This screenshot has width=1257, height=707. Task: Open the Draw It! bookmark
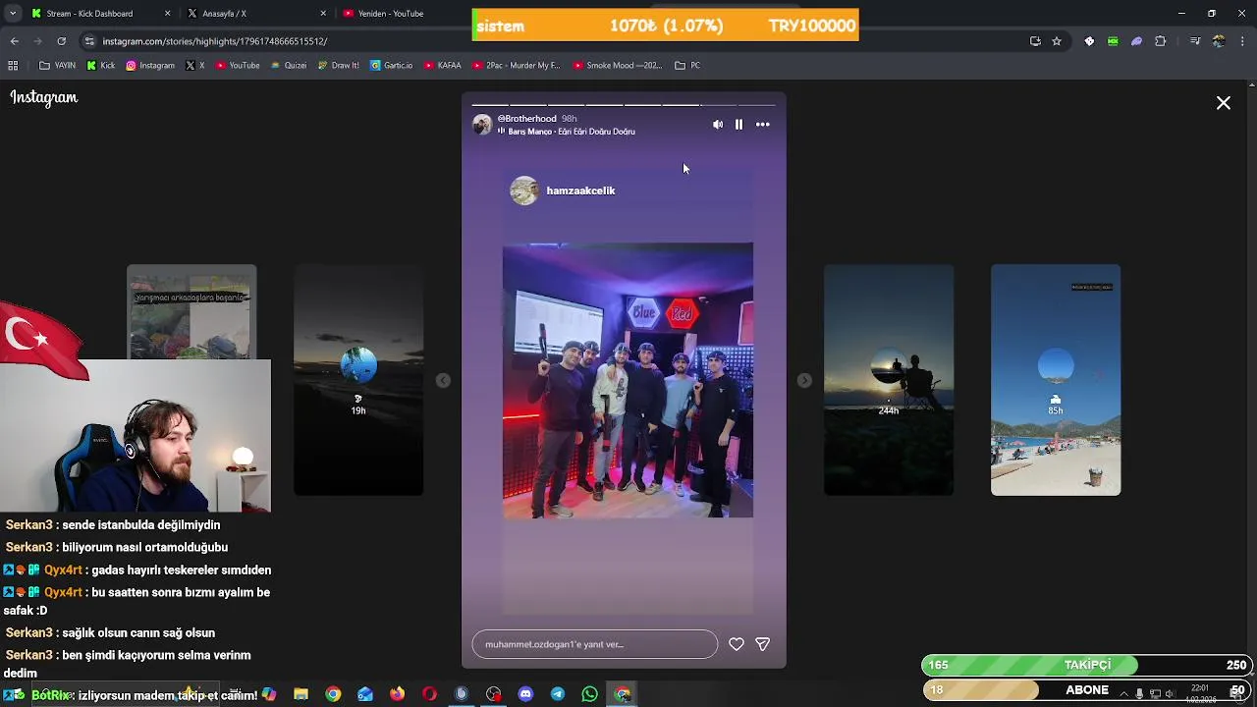(339, 66)
